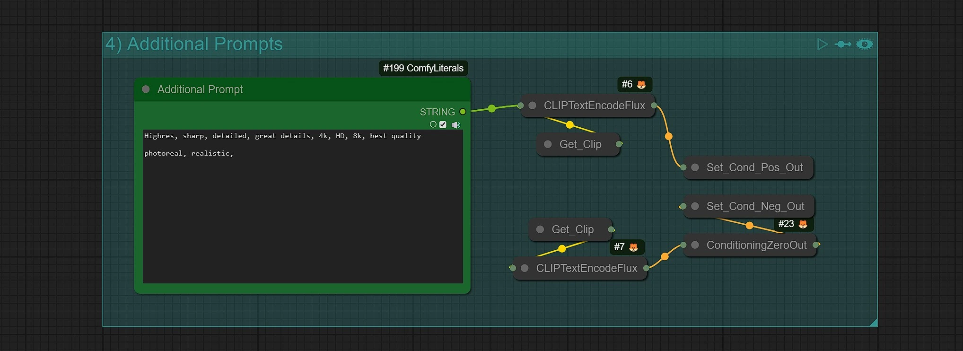Select the empty circle radio beside the checkbox

pos(433,125)
